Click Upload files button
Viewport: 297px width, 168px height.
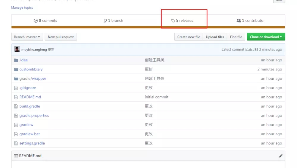point(215,37)
